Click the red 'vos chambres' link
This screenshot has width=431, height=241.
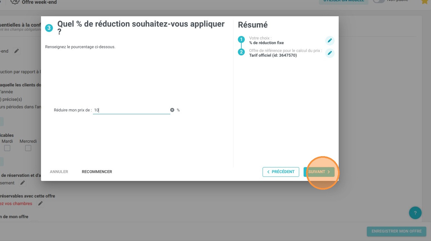[x=16, y=203]
